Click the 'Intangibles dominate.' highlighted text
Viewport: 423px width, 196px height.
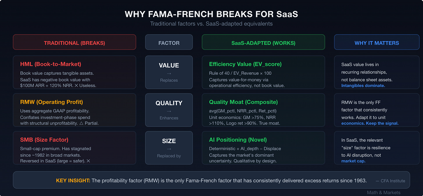tap(363, 86)
